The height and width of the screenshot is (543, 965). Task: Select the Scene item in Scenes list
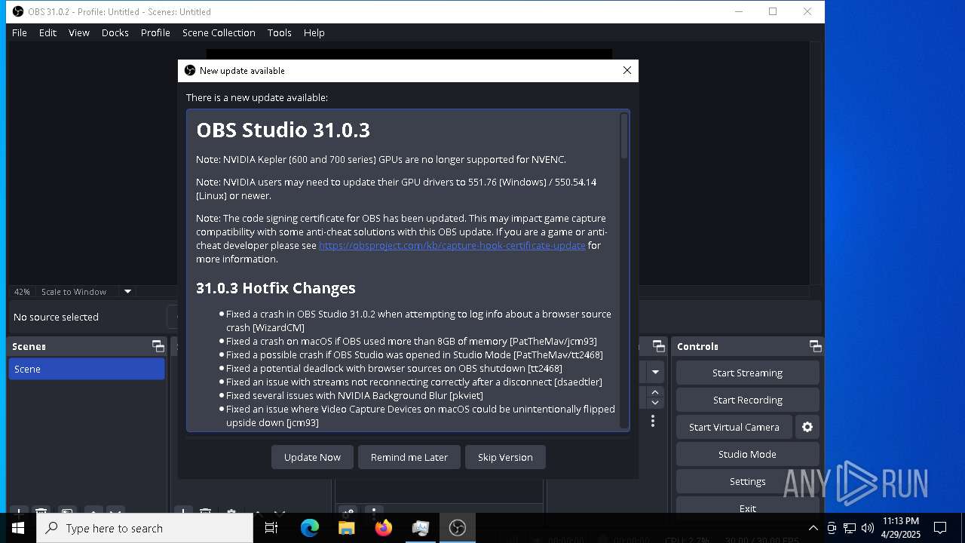coord(87,369)
